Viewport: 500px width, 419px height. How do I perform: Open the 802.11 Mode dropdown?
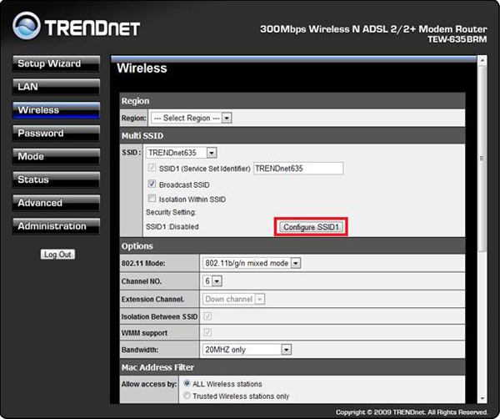point(252,263)
